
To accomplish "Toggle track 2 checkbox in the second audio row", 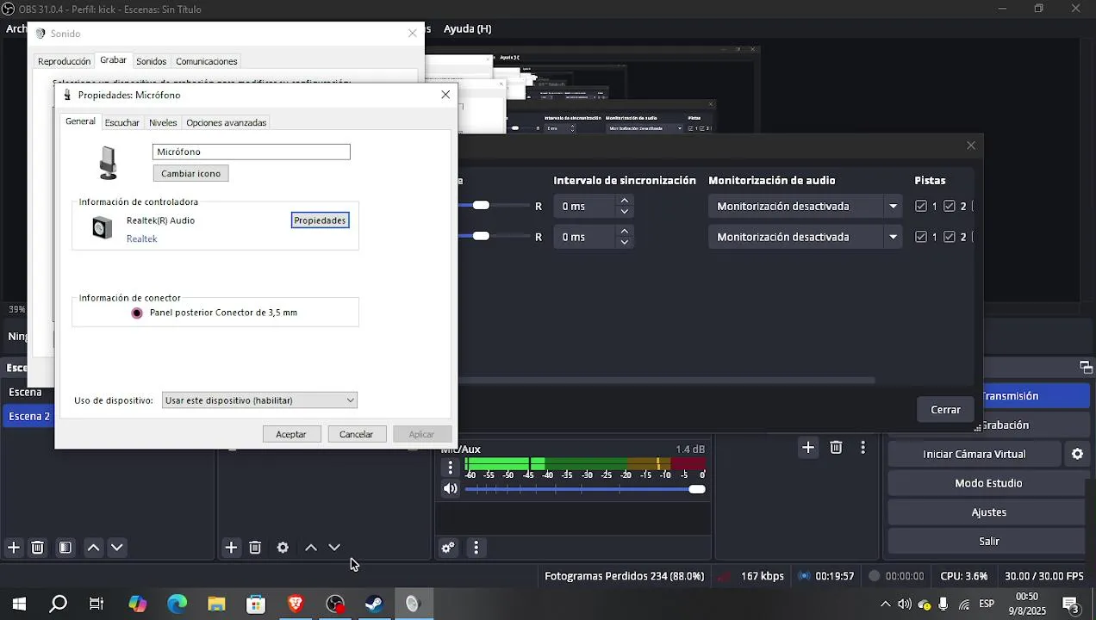I will click(x=950, y=237).
